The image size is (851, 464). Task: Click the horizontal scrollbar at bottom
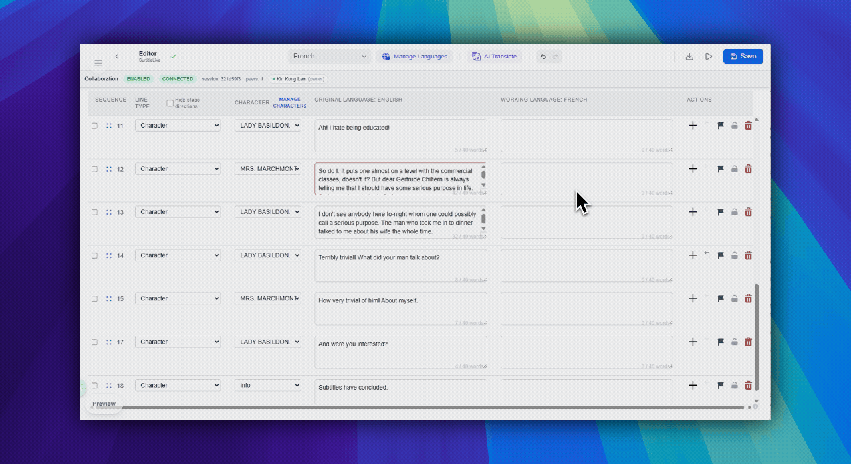click(419, 407)
